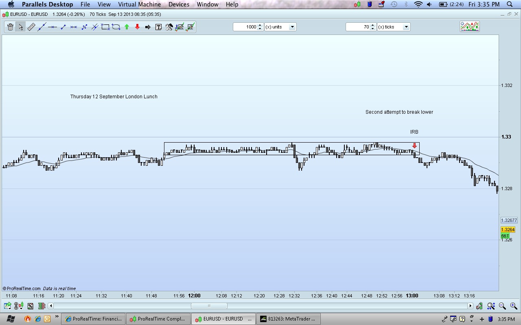Open the Wi-Fi status menu
The height and width of the screenshot is (325, 521).
[418, 4]
